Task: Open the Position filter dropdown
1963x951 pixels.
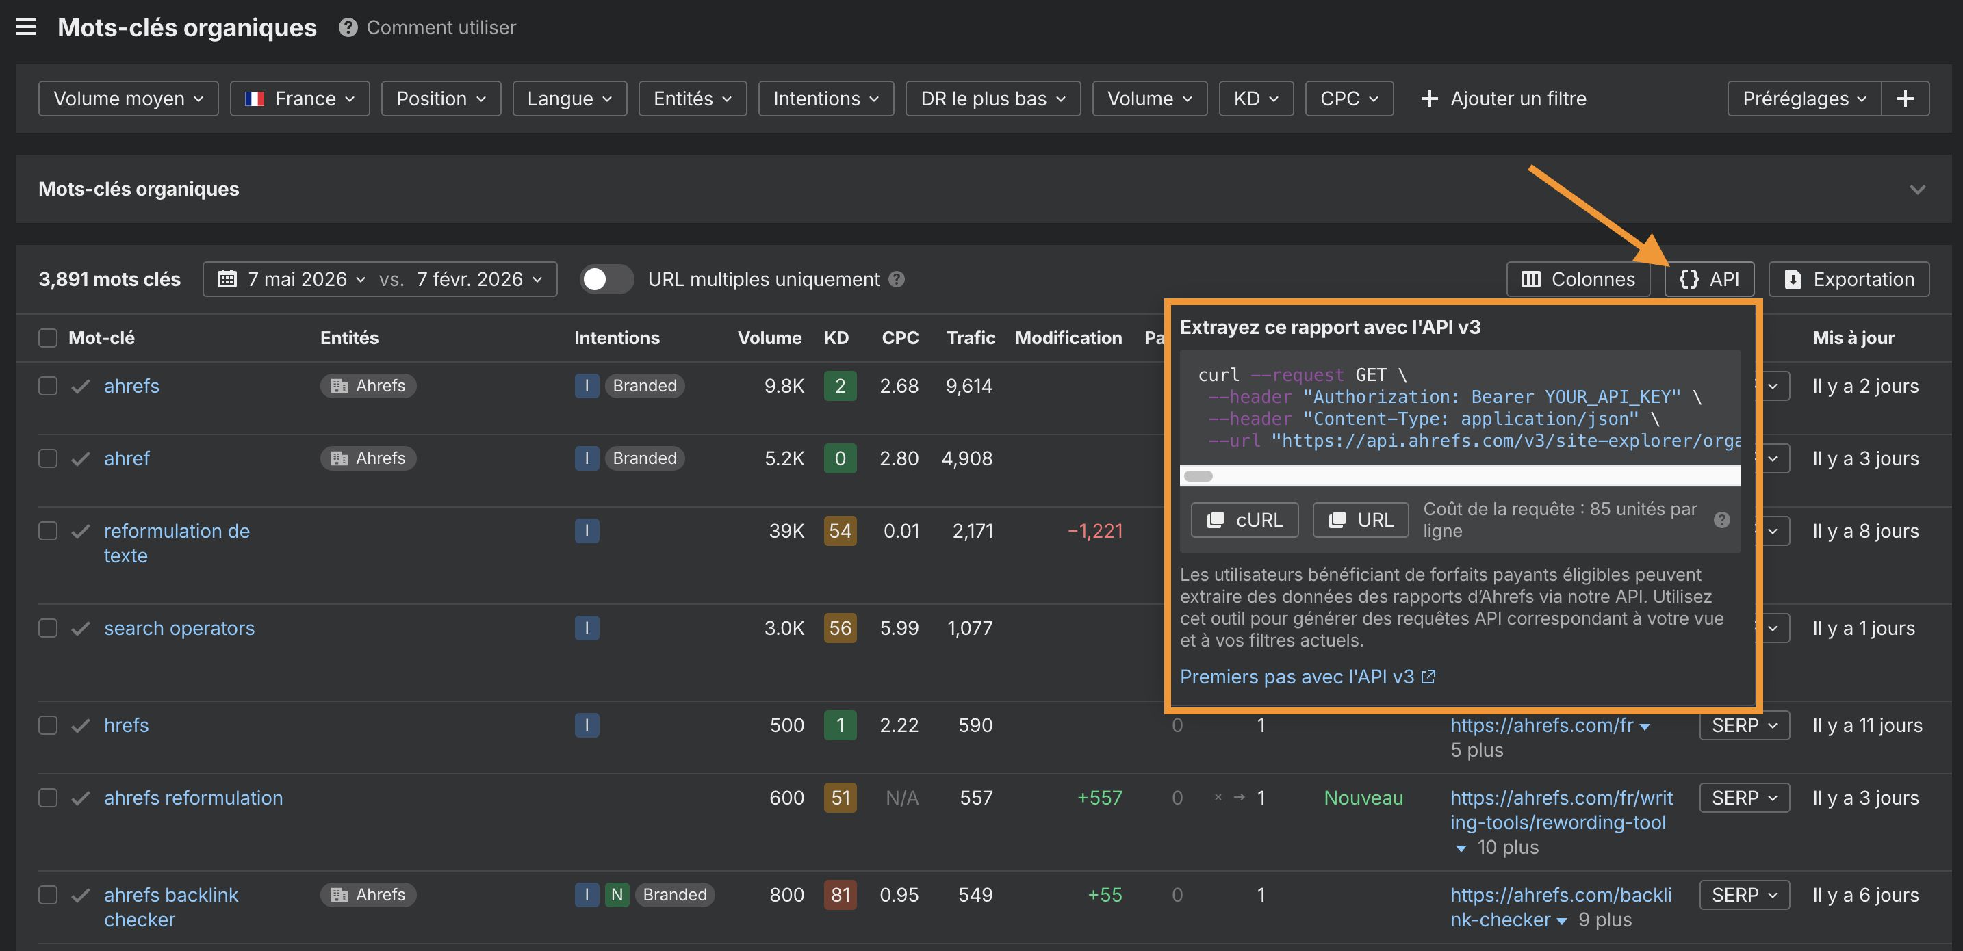Action: click(441, 99)
